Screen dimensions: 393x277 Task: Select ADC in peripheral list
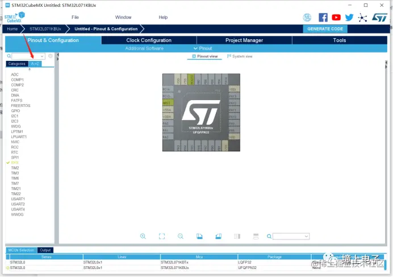15,75
